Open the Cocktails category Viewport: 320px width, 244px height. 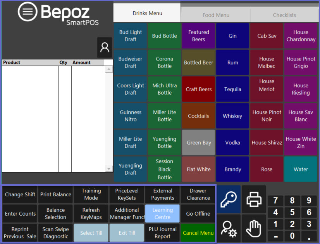[x=198, y=116]
